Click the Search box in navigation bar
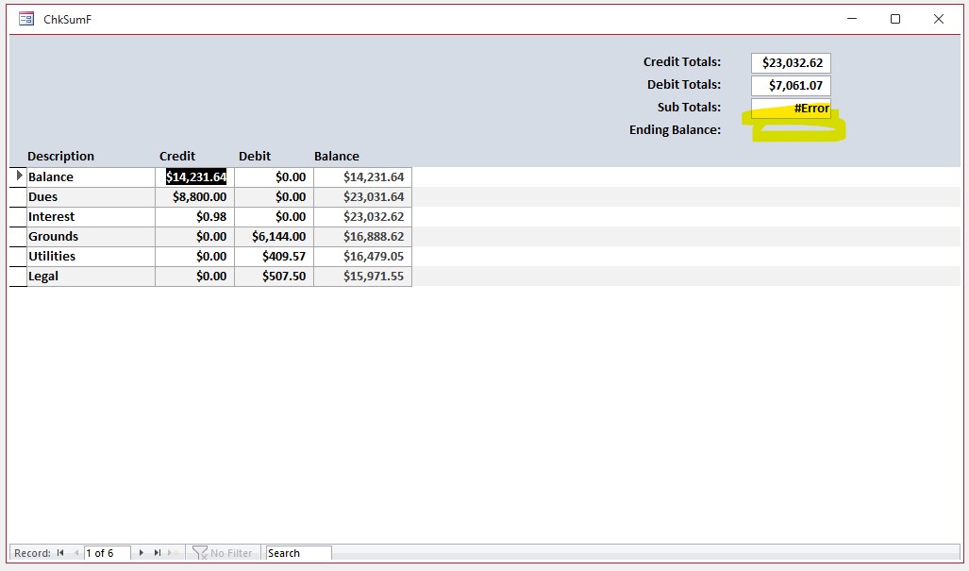This screenshot has width=969, height=571. click(x=298, y=553)
